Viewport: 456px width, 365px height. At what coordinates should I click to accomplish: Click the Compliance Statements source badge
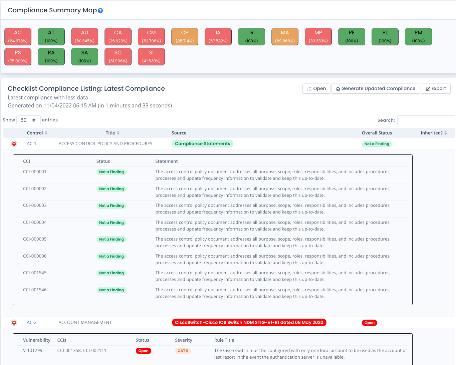(202, 144)
